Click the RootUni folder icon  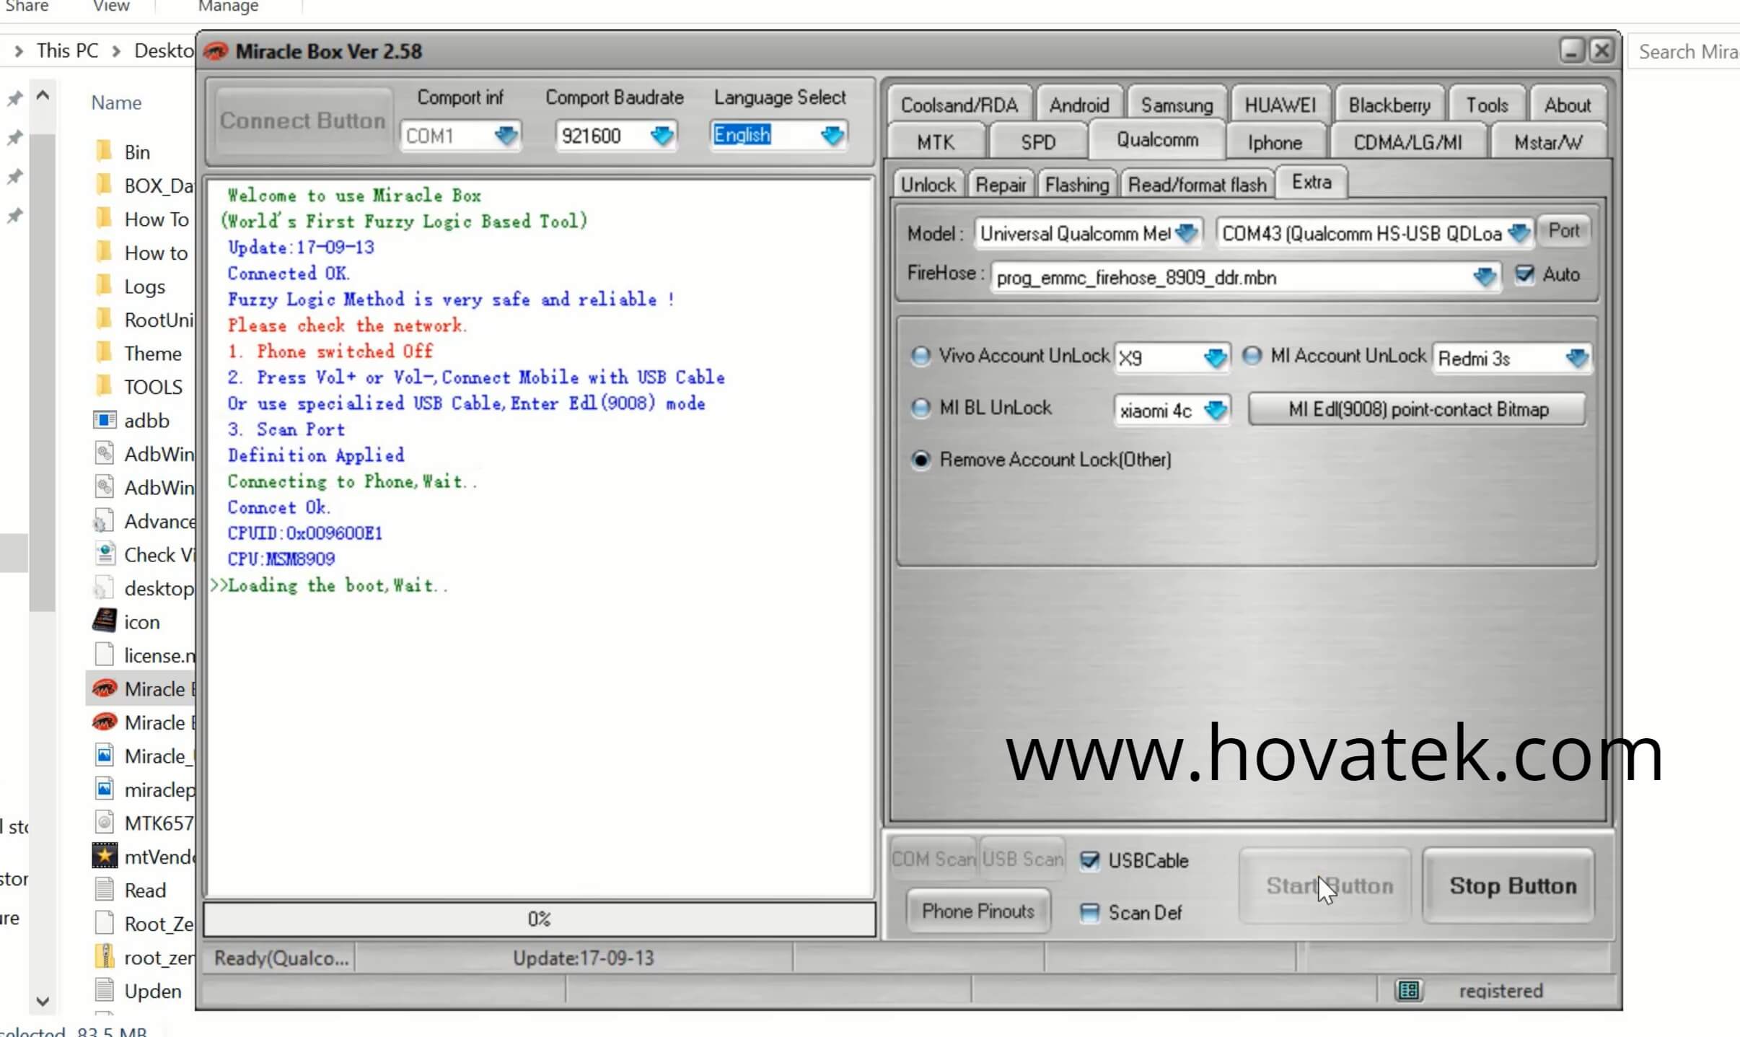(105, 319)
